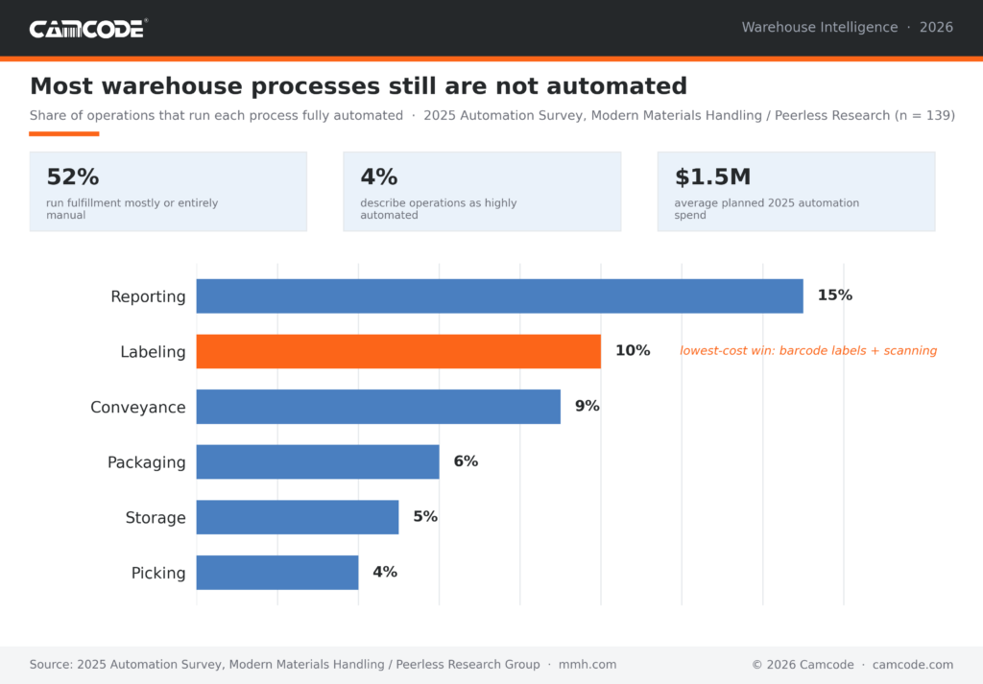Click the Picking bar in the chart
983x684 pixels.
click(x=277, y=573)
